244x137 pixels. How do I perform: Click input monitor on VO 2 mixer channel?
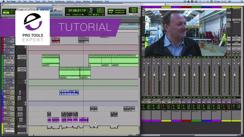coord(144,60)
